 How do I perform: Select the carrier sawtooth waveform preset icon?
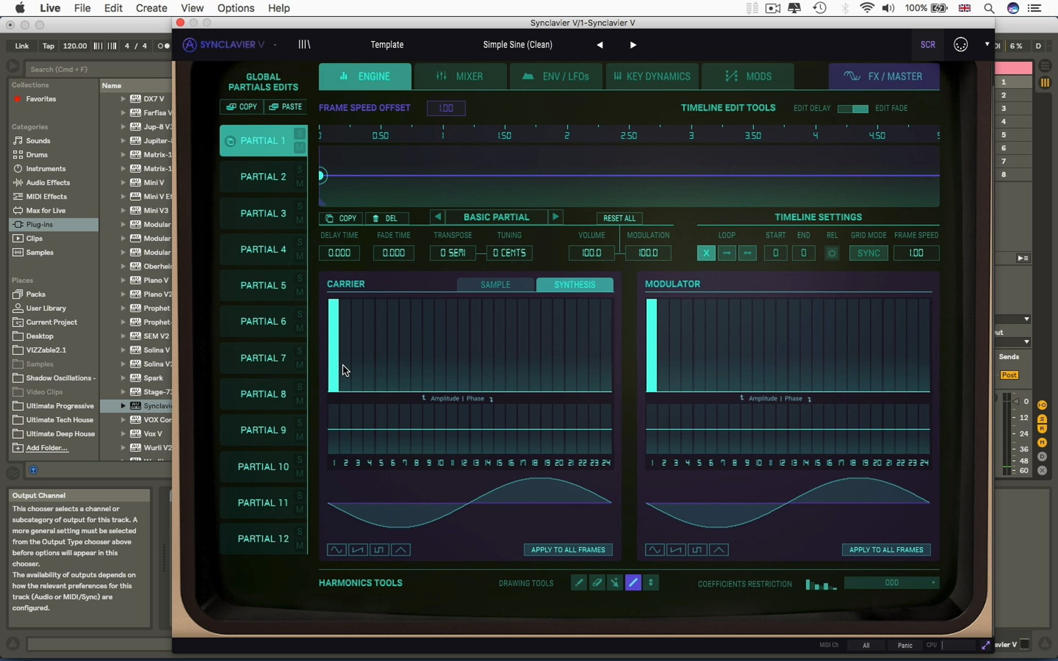(x=358, y=550)
